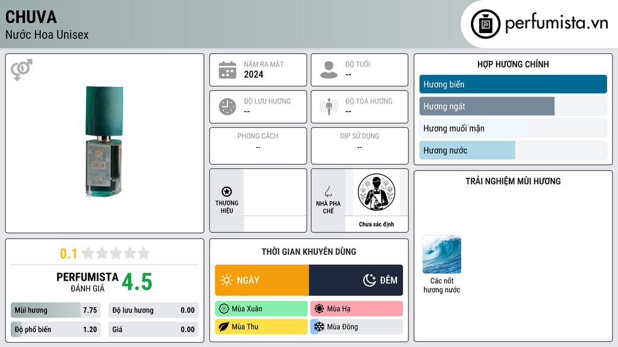Click the summer sun icon

click(319, 309)
